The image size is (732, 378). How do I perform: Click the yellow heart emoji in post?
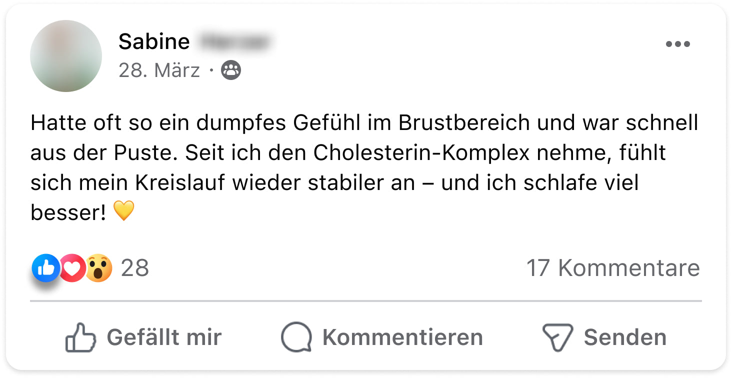123,212
